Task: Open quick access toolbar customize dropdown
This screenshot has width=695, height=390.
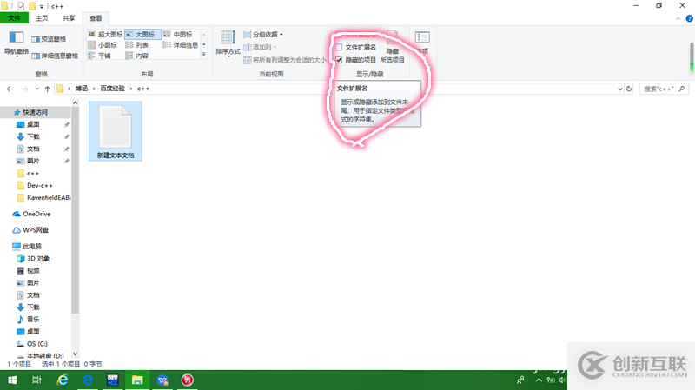Action: (x=42, y=6)
